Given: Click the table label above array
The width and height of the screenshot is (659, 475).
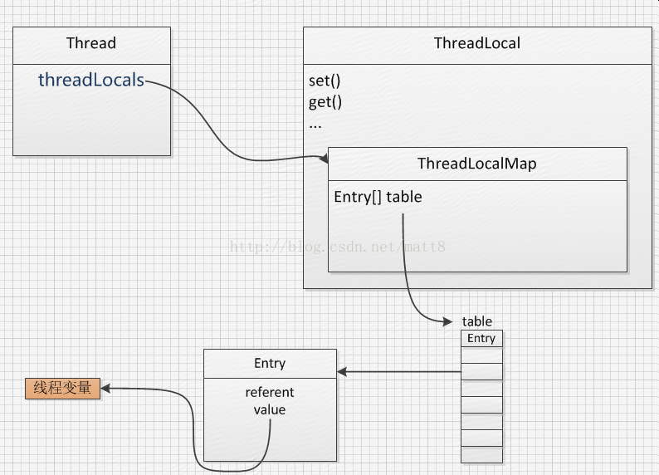Looking at the screenshot, I should [x=477, y=321].
